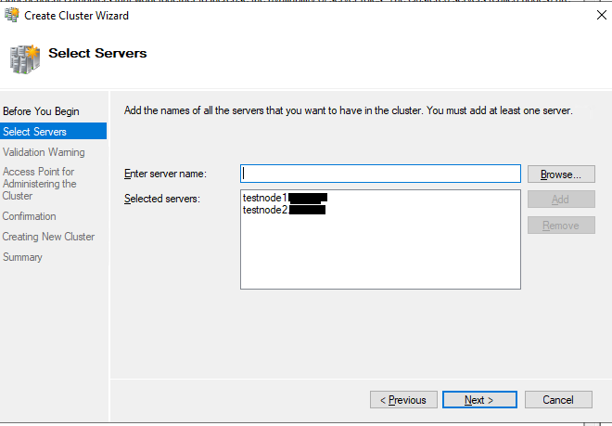Select testnode2 in Selected servers list

coord(284,210)
